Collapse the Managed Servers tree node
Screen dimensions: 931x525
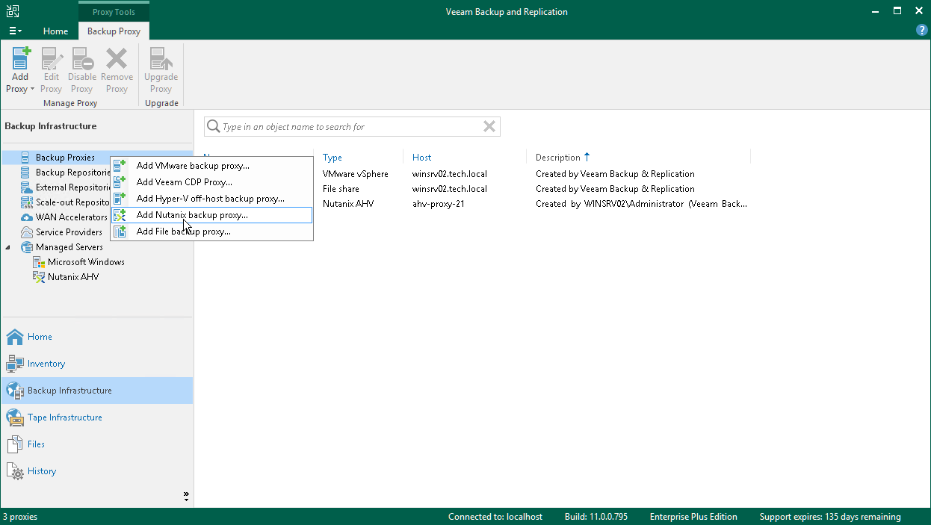pyautogui.click(x=8, y=247)
